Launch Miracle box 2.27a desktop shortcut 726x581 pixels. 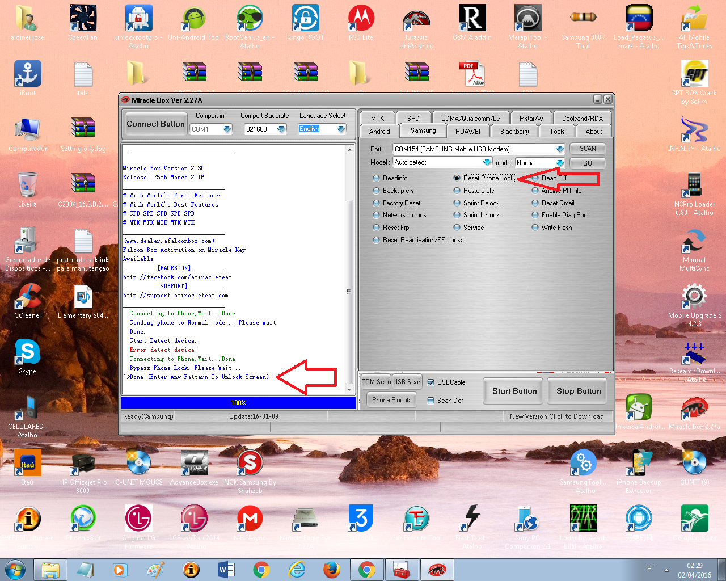(694, 412)
